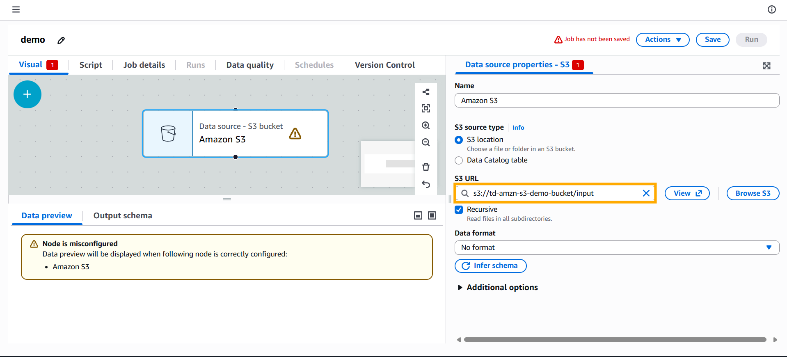Screen dimensions: 787x357
Task: Zoom out on the canvas
Action: click(x=426, y=142)
